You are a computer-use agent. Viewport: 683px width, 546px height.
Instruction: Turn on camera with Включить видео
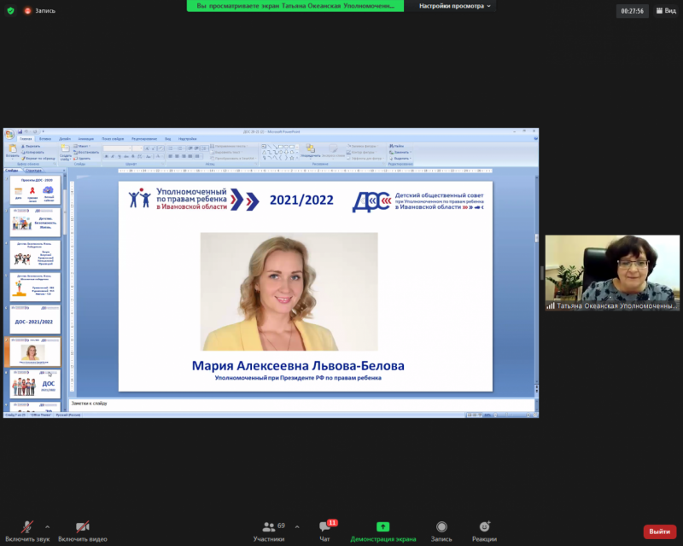(x=82, y=529)
